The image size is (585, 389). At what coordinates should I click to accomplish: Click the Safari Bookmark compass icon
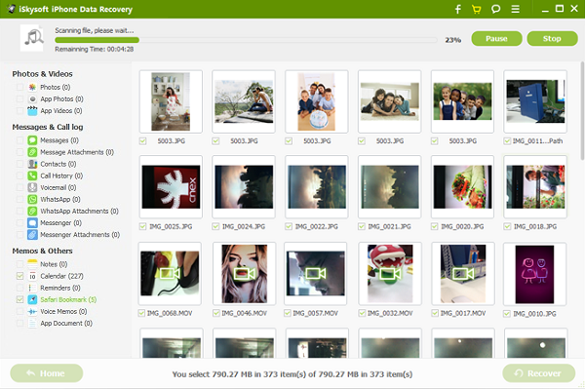tap(32, 299)
